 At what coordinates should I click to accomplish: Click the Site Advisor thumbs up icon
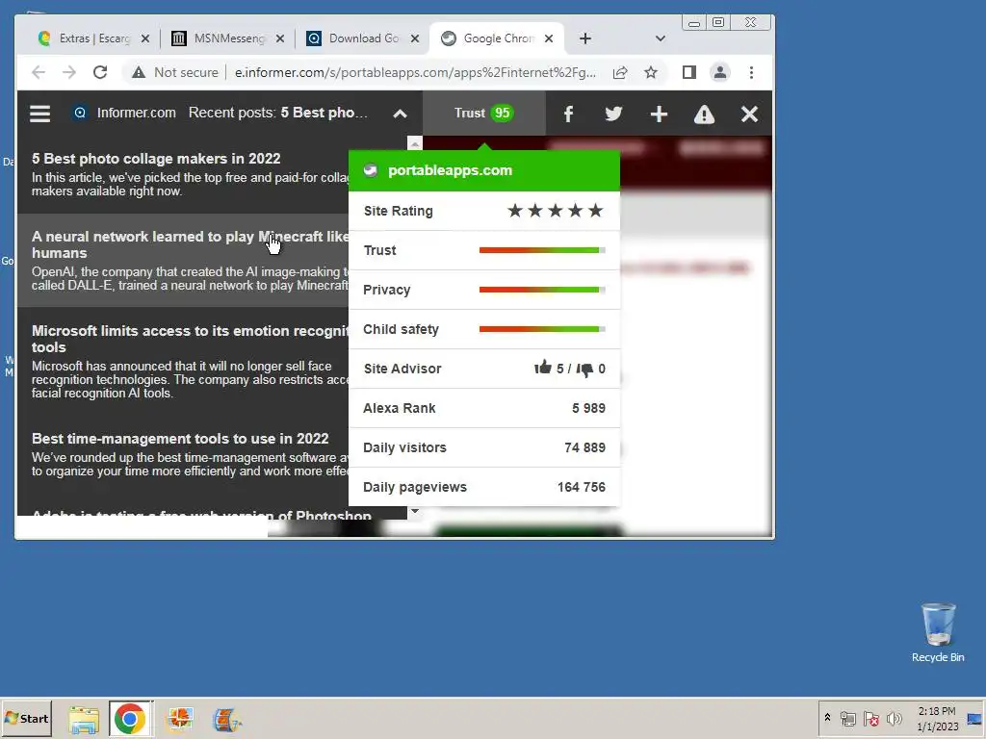tap(543, 368)
